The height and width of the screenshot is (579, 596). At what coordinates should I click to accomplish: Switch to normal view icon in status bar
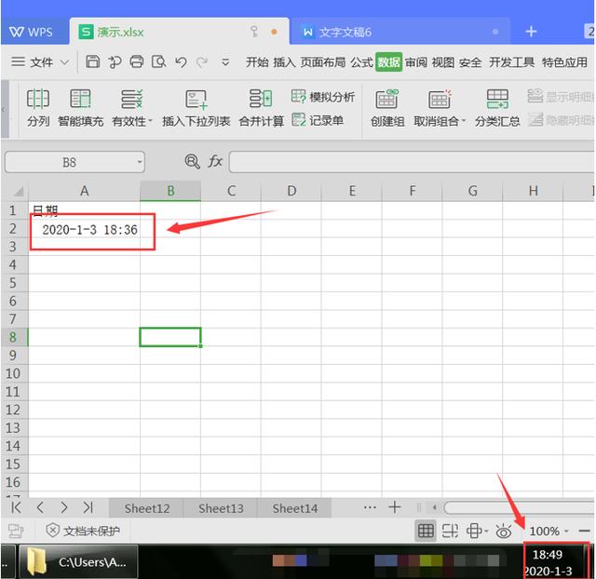point(426,531)
